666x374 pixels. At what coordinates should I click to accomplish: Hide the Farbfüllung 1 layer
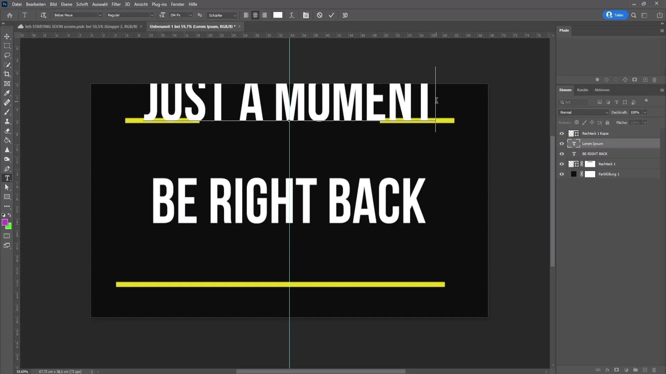(562, 174)
